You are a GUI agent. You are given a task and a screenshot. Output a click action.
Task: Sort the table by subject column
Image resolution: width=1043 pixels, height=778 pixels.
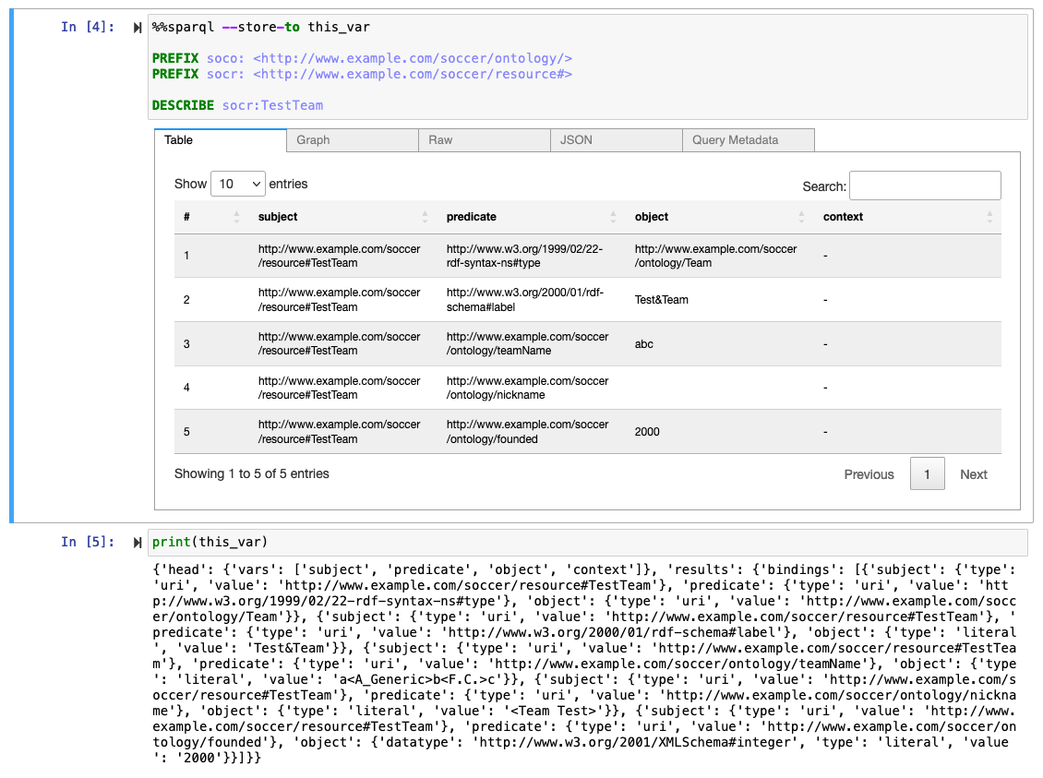tap(282, 217)
